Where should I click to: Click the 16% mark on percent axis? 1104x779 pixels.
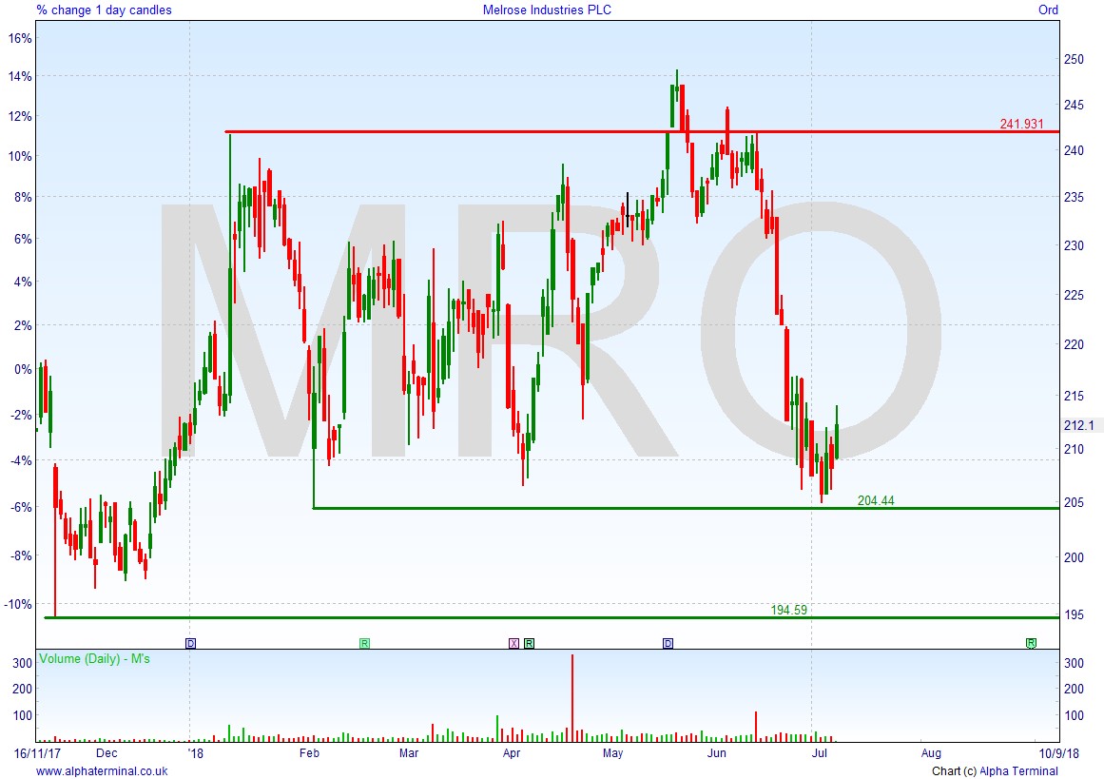click(20, 39)
